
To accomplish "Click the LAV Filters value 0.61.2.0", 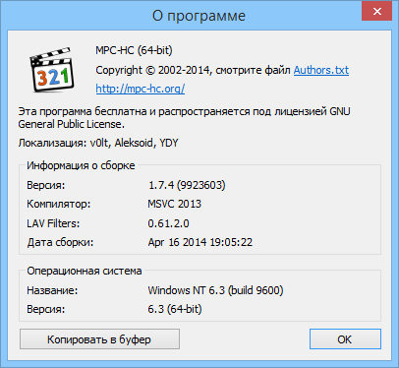I will pos(168,223).
